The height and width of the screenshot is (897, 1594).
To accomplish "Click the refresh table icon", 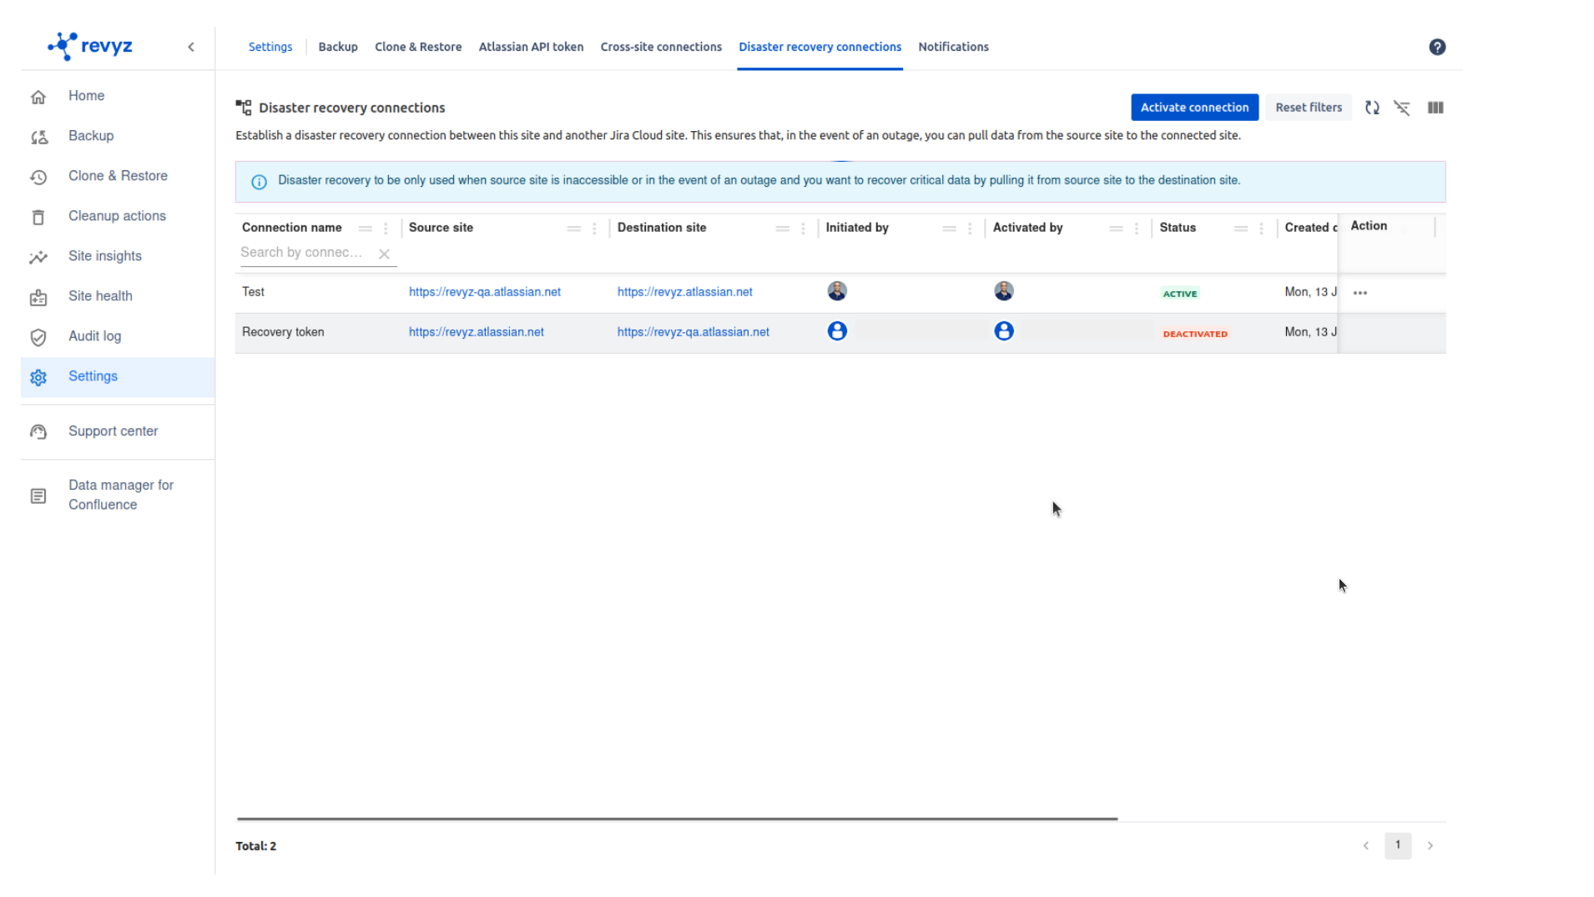I will (x=1371, y=108).
